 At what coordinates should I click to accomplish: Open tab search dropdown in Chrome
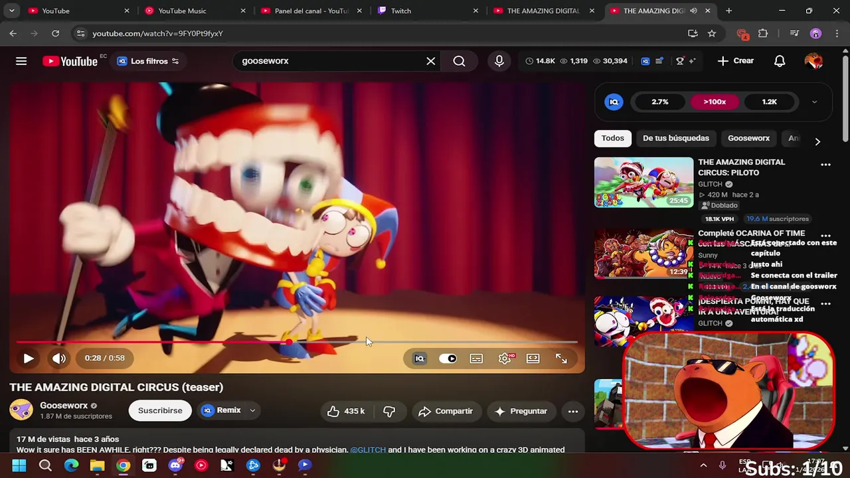13,11
